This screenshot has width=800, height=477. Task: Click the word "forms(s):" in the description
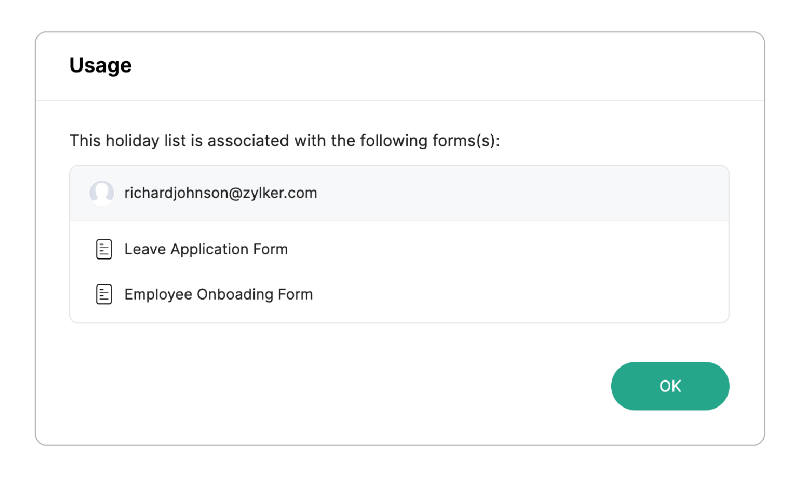coord(466,141)
